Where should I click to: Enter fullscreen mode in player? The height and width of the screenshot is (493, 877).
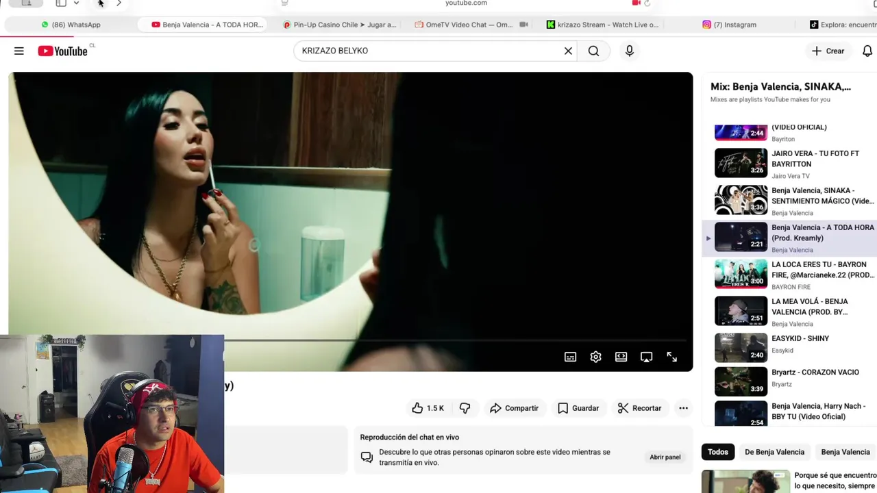tap(671, 357)
